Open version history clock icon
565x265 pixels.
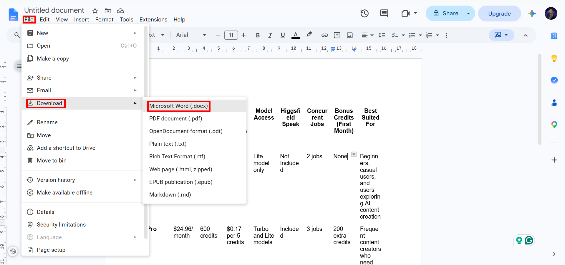pos(364,14)
